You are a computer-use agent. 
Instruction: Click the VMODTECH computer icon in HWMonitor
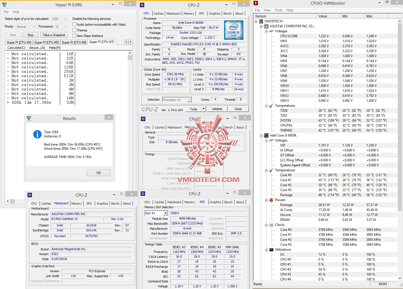pos(261,21)
